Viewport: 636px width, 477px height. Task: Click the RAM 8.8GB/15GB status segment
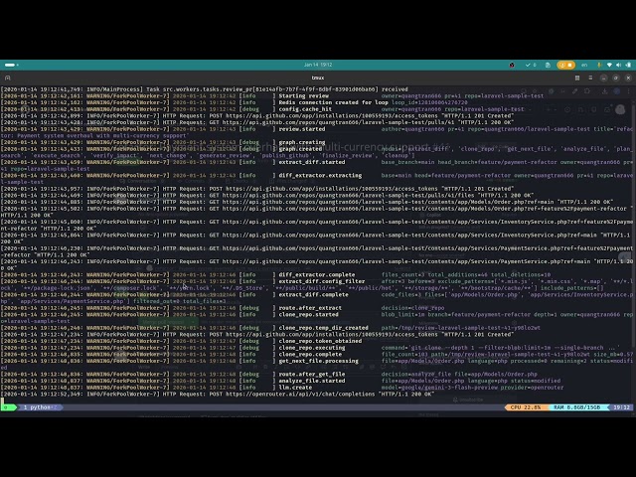coord(577,407)
